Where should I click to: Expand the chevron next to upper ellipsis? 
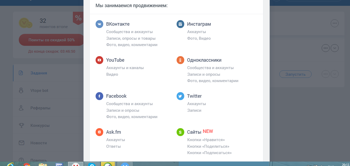tap(335, 48)
